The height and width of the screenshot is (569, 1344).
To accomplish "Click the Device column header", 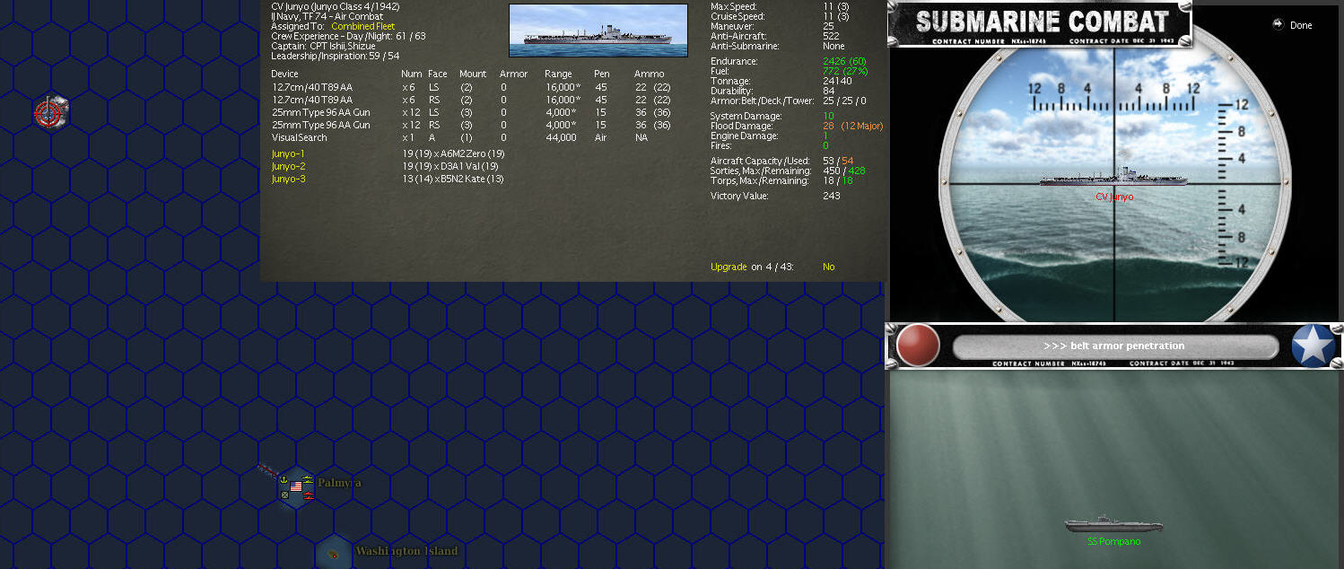I will tap(285, 74).
